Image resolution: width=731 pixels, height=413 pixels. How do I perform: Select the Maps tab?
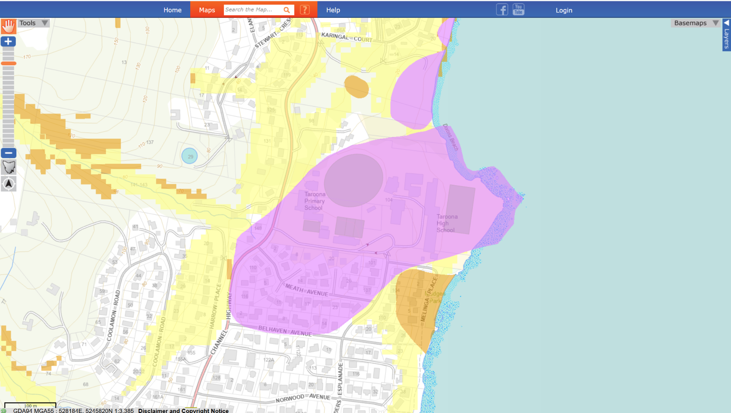[207, 10]
